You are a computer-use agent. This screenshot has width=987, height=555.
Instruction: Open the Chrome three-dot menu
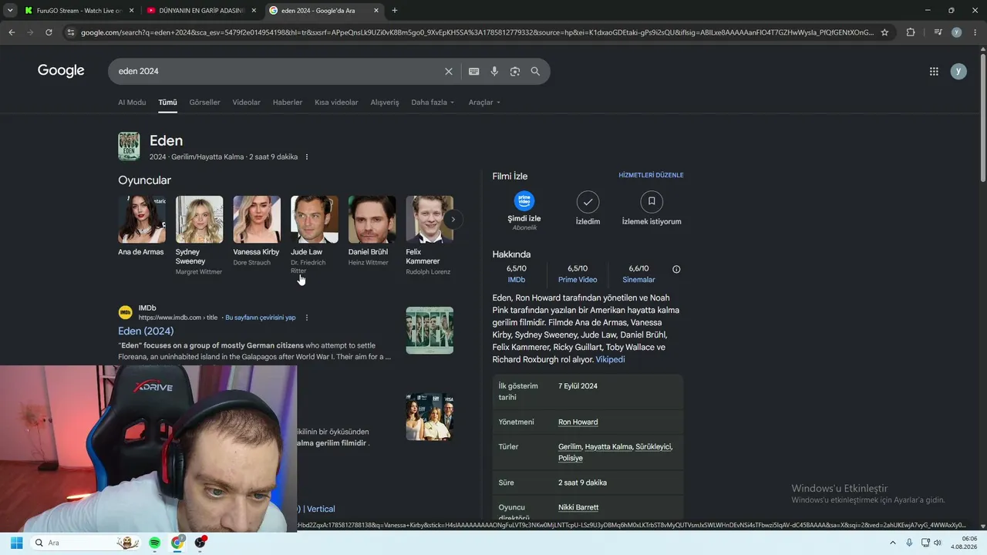pos(975,32)
